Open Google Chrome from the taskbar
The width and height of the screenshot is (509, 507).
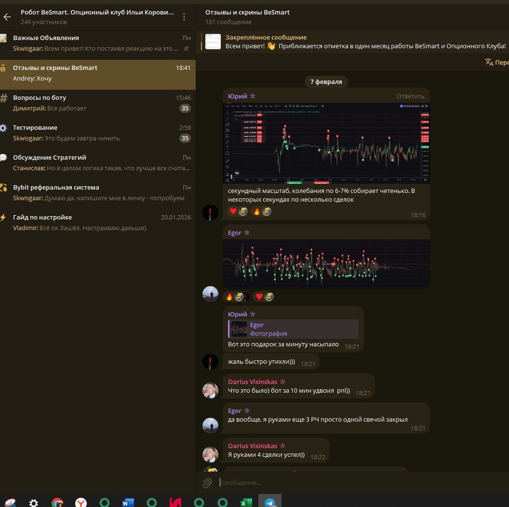coord(57,503)
